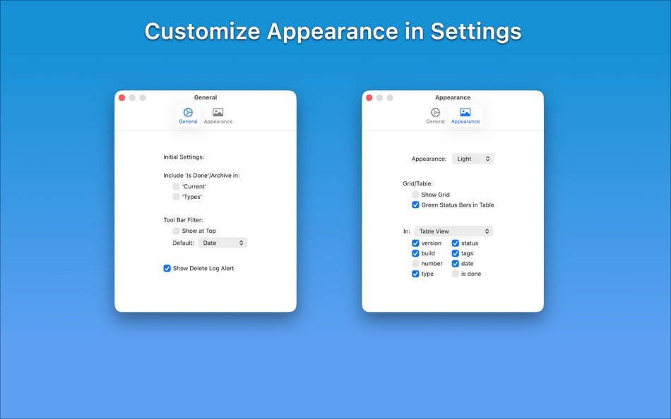Enable the Show Grid checkbox
This screenshot has width=671, height=419.
(x=415, y=194)
